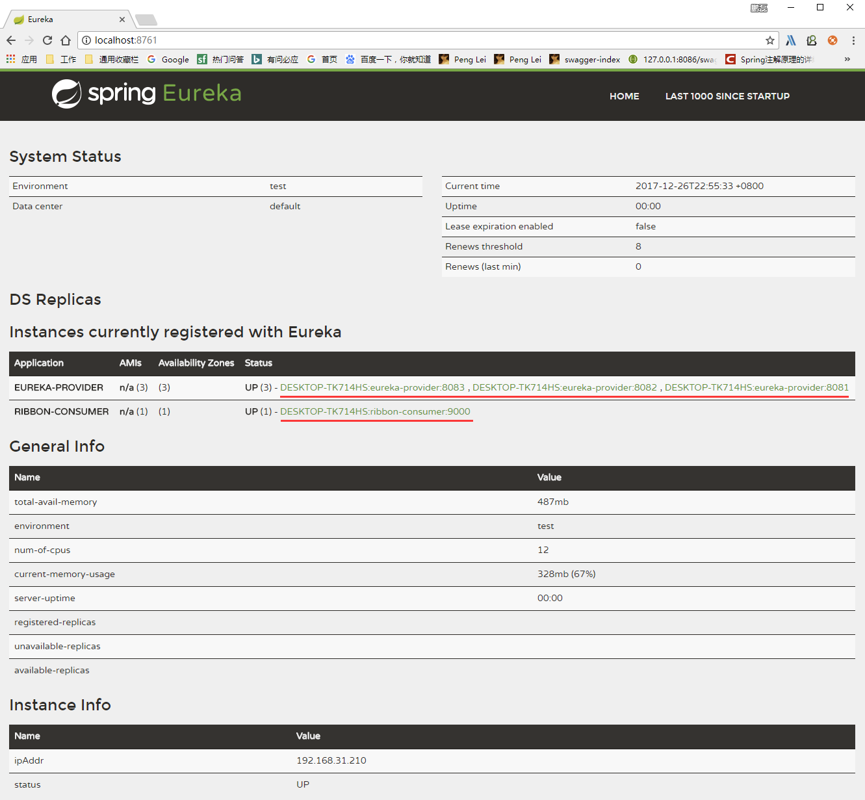Bookmark this page with the star icon
Screen dimensions: 865x800
click(x=770, y=40)
